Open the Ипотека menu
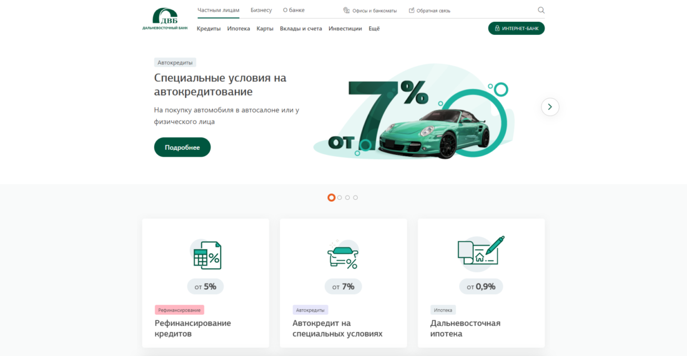This screenshot has width=687, height=356. tap(239, 29)
